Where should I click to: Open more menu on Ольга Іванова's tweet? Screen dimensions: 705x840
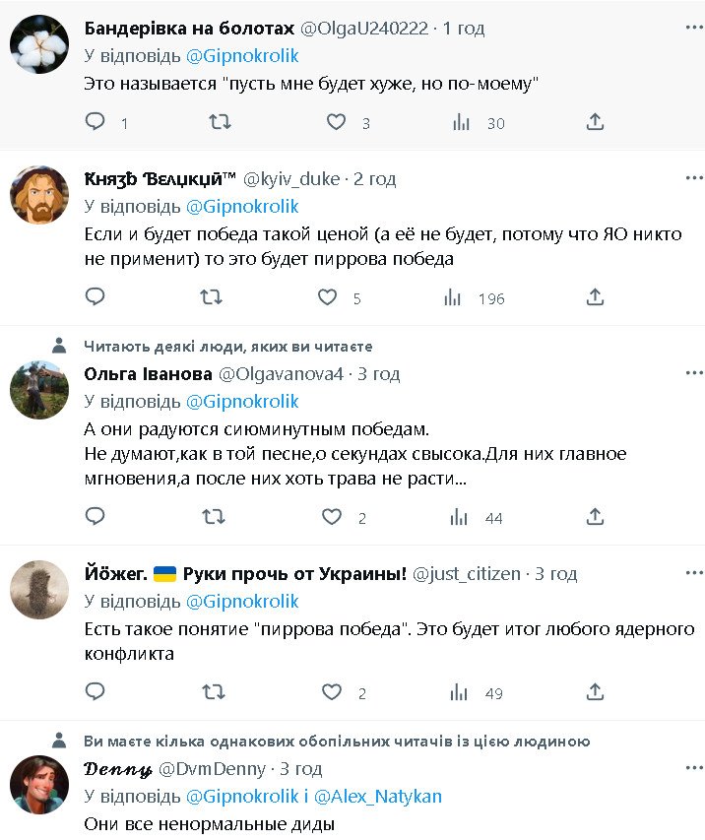[x=693, y=372]
